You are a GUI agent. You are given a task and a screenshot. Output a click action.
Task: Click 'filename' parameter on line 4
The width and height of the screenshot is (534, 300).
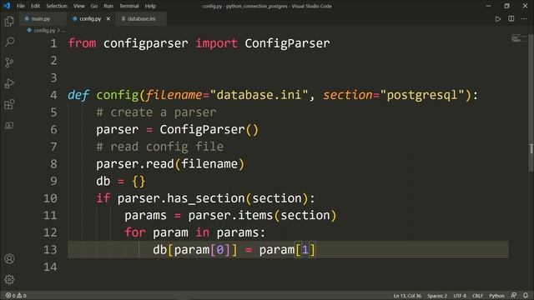tap(174, 95)
